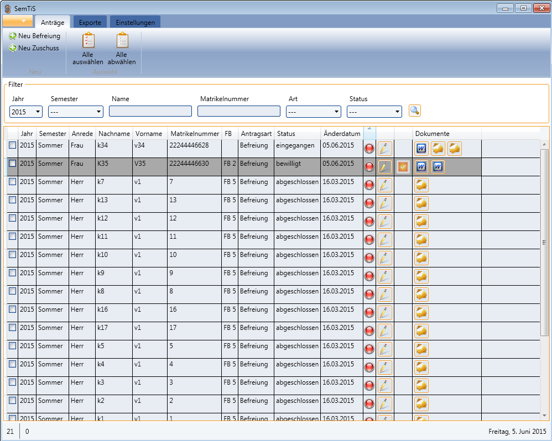Edit row k34 with pencil icon
The height and width of the screenshot is (441, 552).
click(x=385, y=149)
